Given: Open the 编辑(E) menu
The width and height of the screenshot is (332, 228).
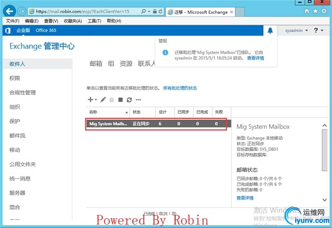Looking at the screenshot, I should point(31,21).
